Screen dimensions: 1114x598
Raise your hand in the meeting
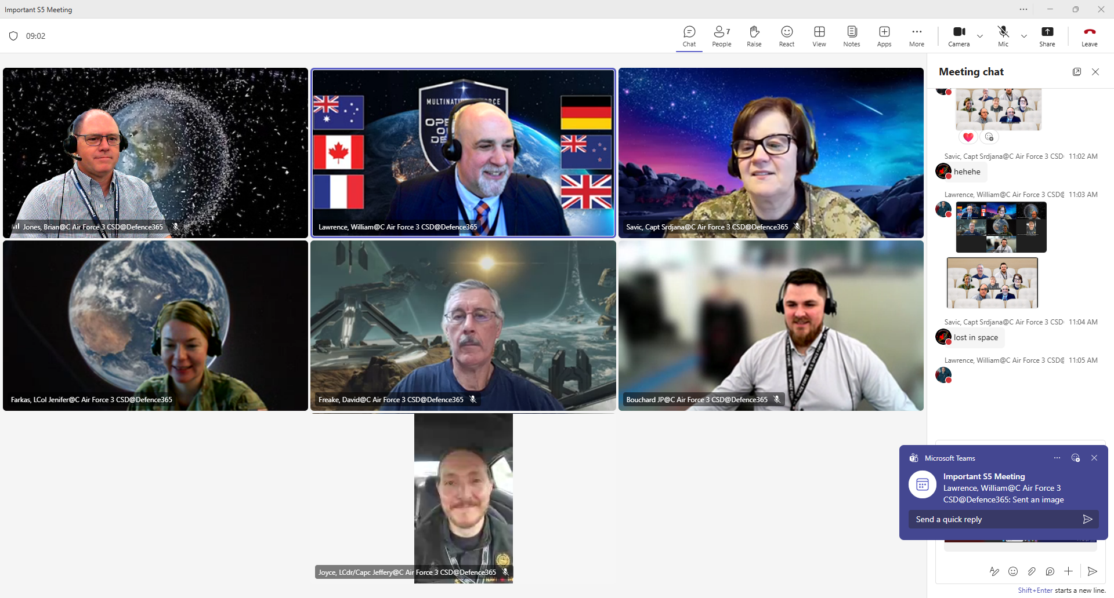click(754, 36)
